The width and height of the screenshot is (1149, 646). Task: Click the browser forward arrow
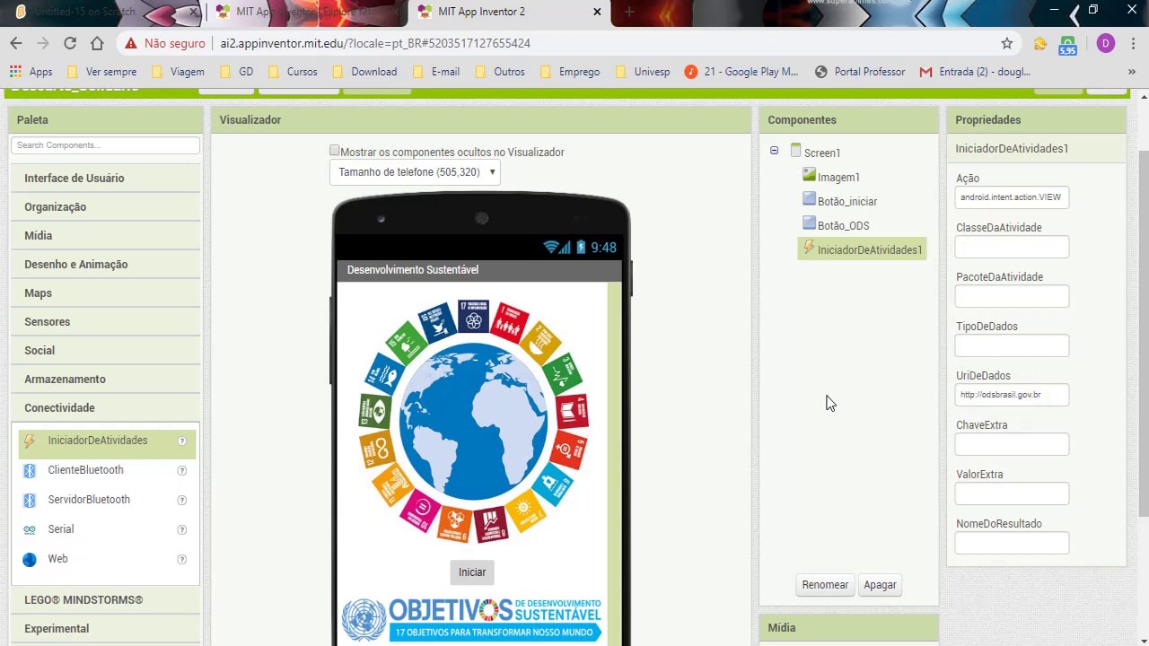pos(43,43)
